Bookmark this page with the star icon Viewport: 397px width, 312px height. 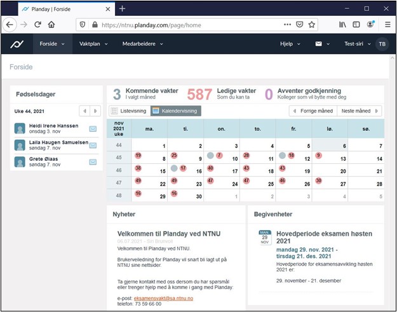311,25
